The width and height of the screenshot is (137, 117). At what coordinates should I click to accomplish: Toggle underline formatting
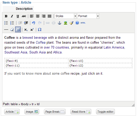pos(18,16)
